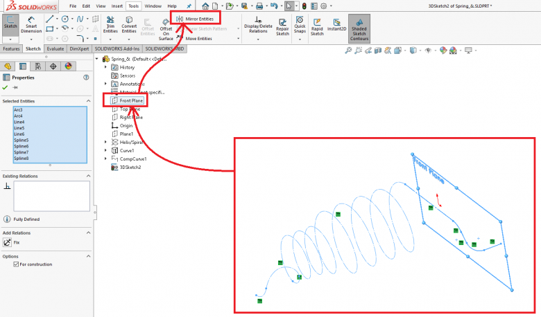Click the Fix relation button
541x317 pixels.
click(x=7, y=242)
